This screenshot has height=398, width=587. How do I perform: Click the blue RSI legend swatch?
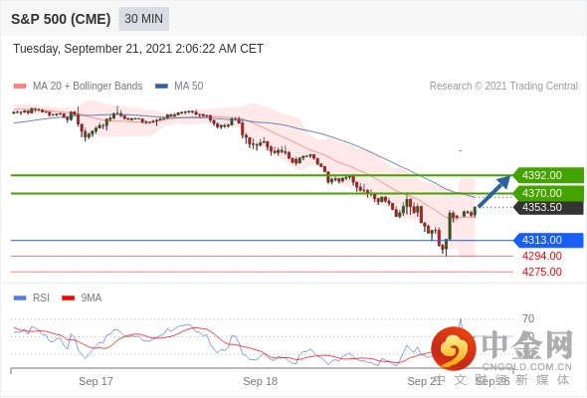point(20,298)
